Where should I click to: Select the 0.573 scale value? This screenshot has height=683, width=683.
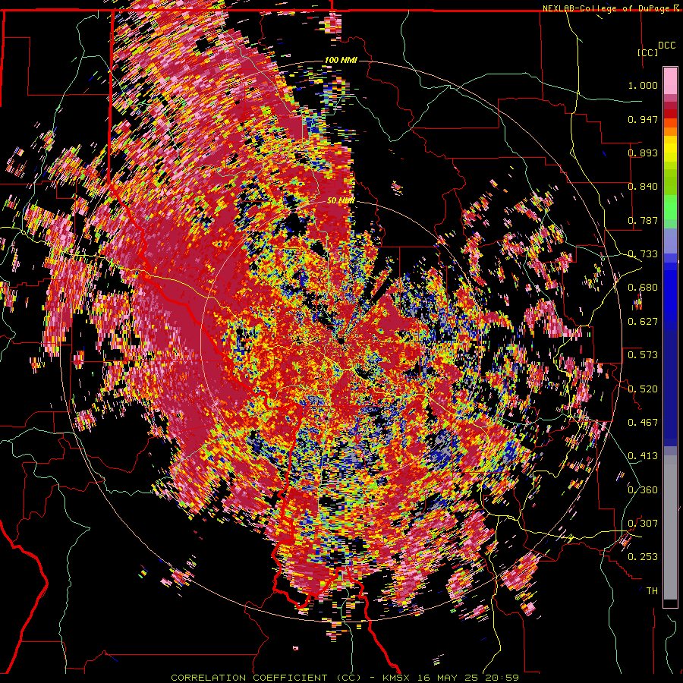[x=643, y=355]
